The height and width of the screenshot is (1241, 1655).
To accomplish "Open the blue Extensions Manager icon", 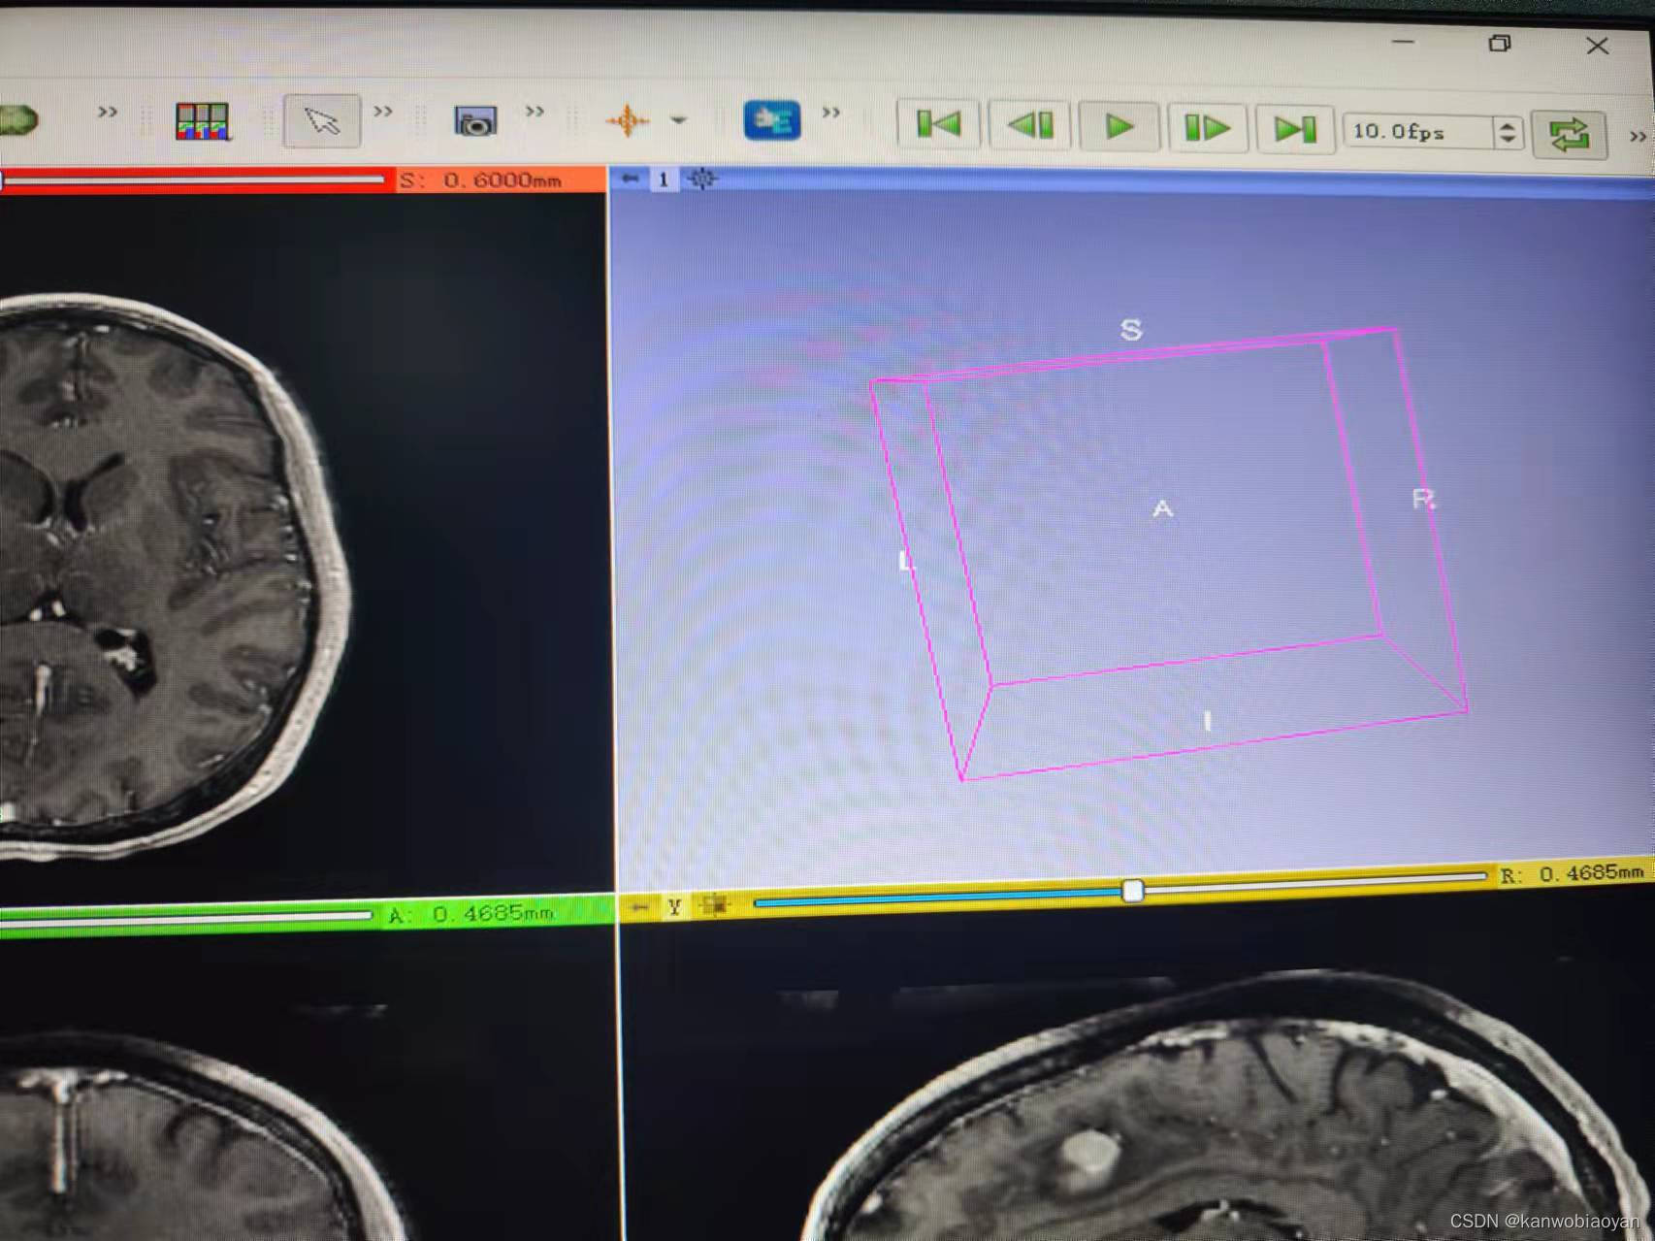I will tap(772, 120).
